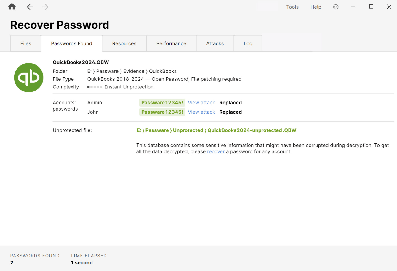Screen dimensions: 397x271
Task: Maximize the Passware window
Action: [371, 7]
